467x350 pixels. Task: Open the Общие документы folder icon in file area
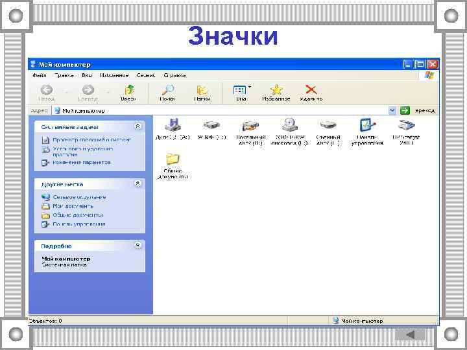tap(173, 166)
